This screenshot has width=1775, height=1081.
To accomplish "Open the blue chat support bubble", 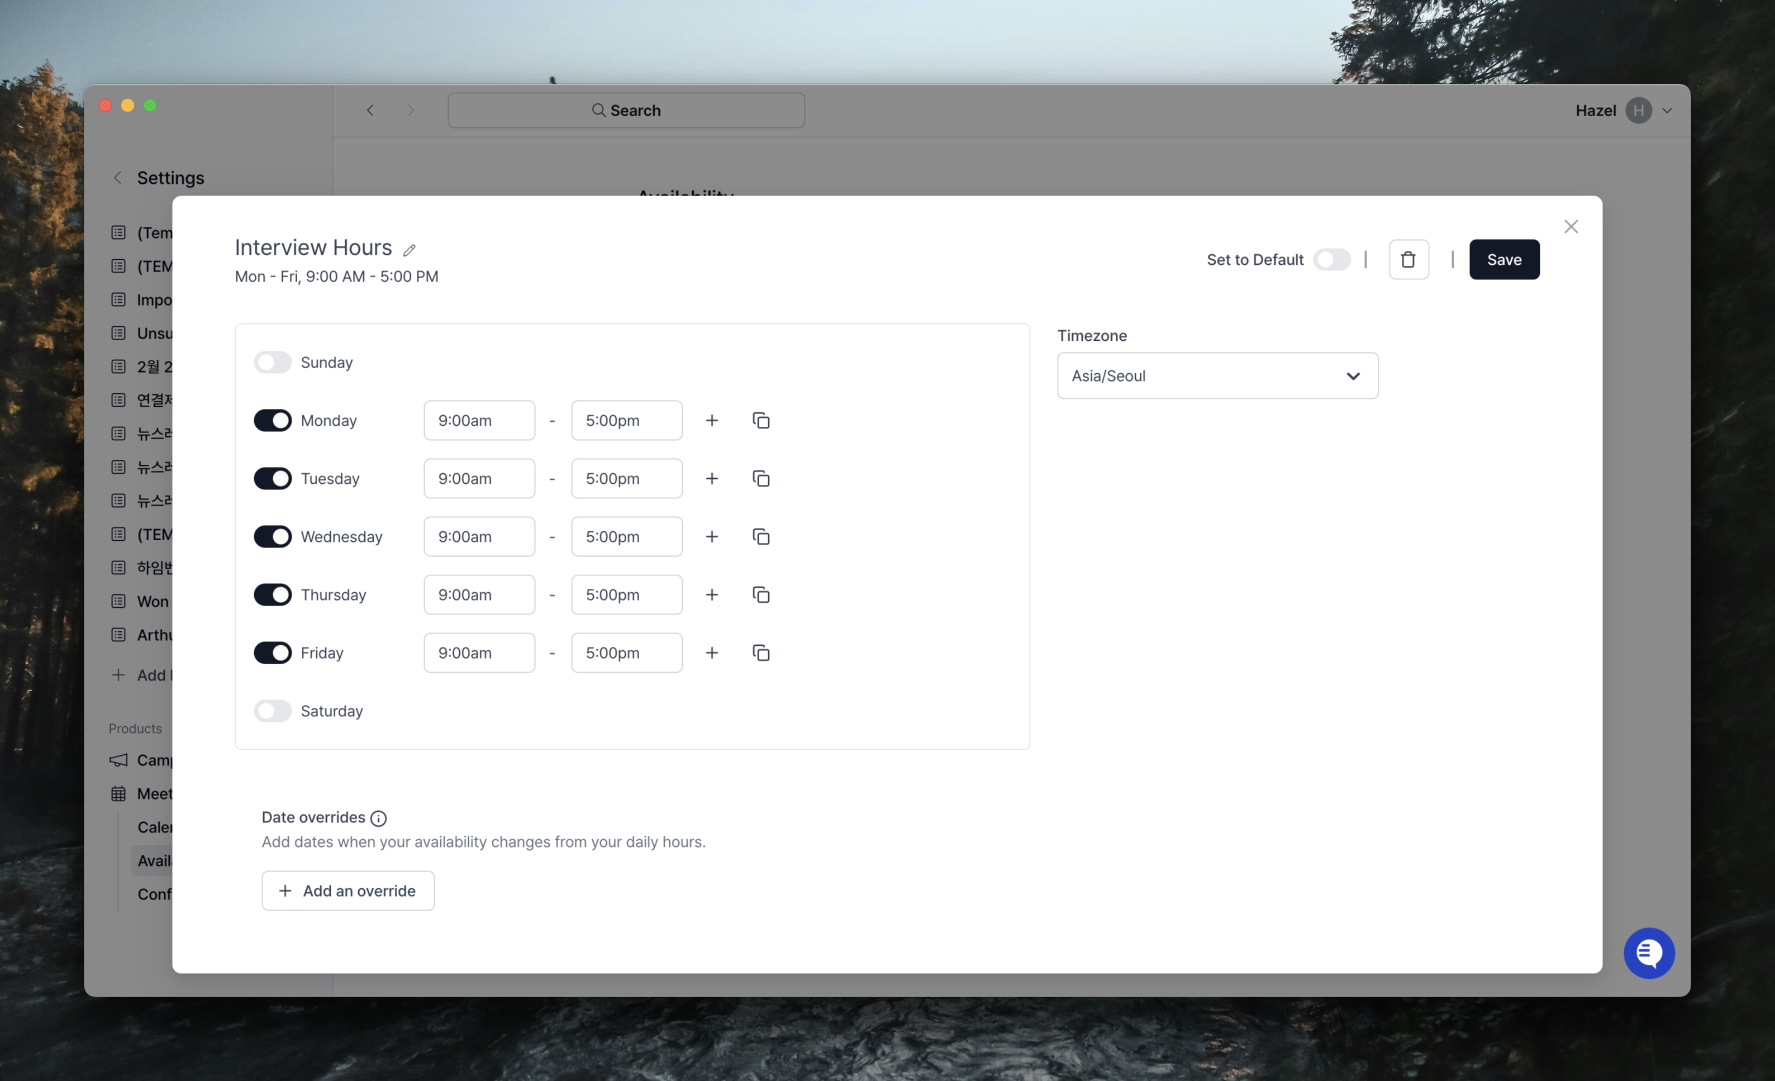I will pos(1648,953).
